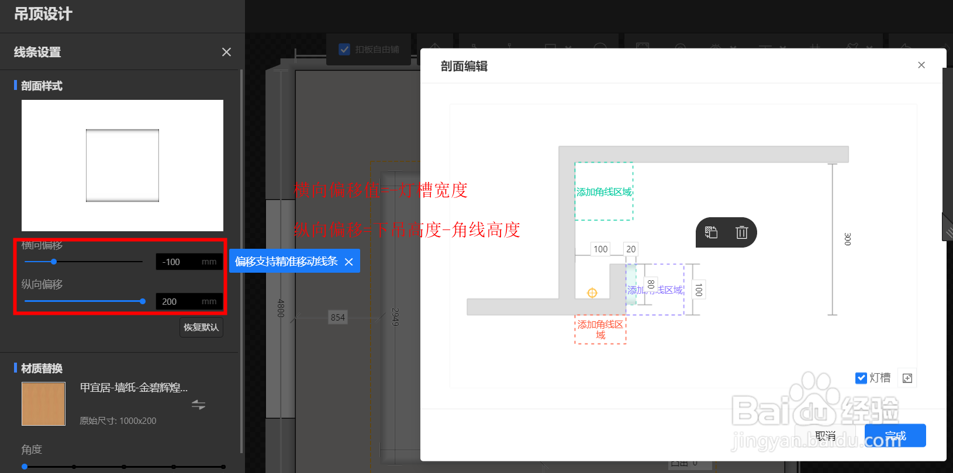Click the left panel vertical scrollbar
Image resolution: width=953 pixels, height=473 pixels.
241,262
